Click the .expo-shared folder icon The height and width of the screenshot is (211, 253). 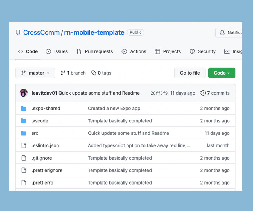point(23,108)
